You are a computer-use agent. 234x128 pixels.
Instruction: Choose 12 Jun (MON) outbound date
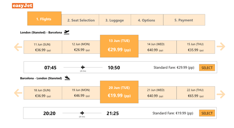tap(81, 47)
